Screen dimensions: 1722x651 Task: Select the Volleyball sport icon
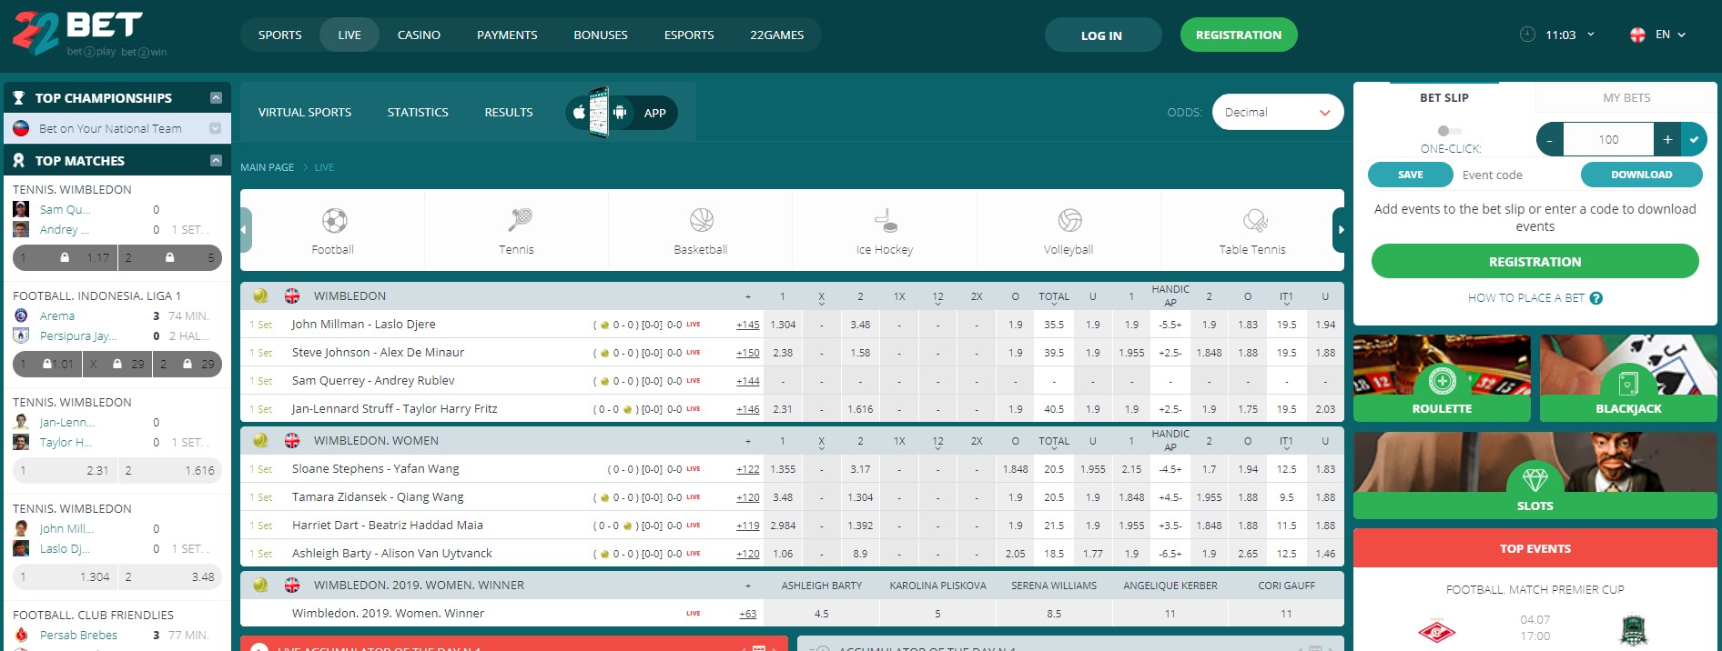click(x=1069, y=220)
